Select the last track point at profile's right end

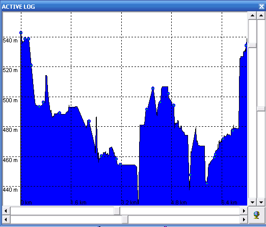point(246,46)
